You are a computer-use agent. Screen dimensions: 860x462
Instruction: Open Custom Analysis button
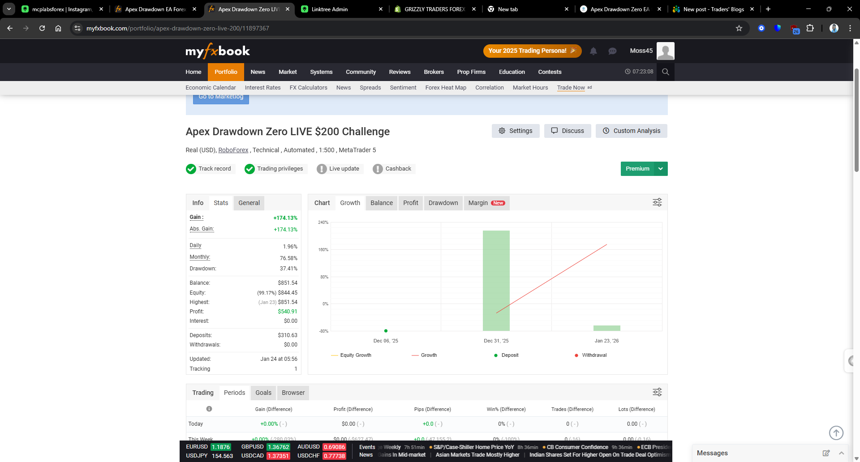click(632, 131)
